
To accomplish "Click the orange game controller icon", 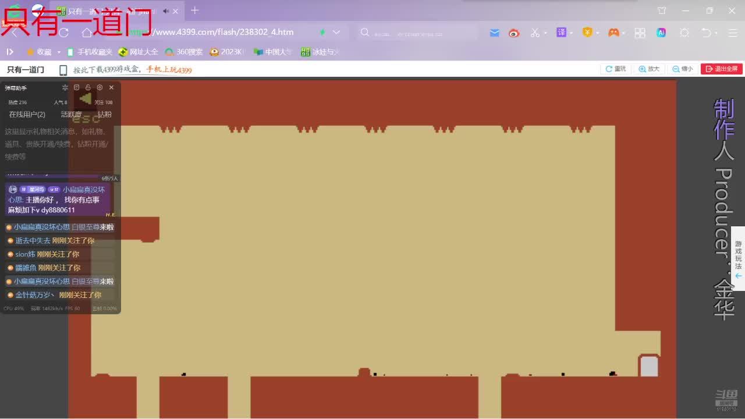I will pos(613,33).
